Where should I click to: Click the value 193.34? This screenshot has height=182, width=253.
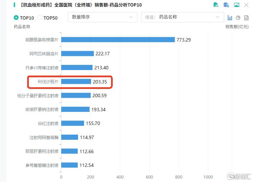(x=99, y=110)
